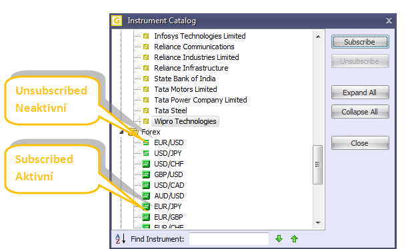Select Reliance Communications row
This screenshot has width=406, height=249.
pos(194,47)
